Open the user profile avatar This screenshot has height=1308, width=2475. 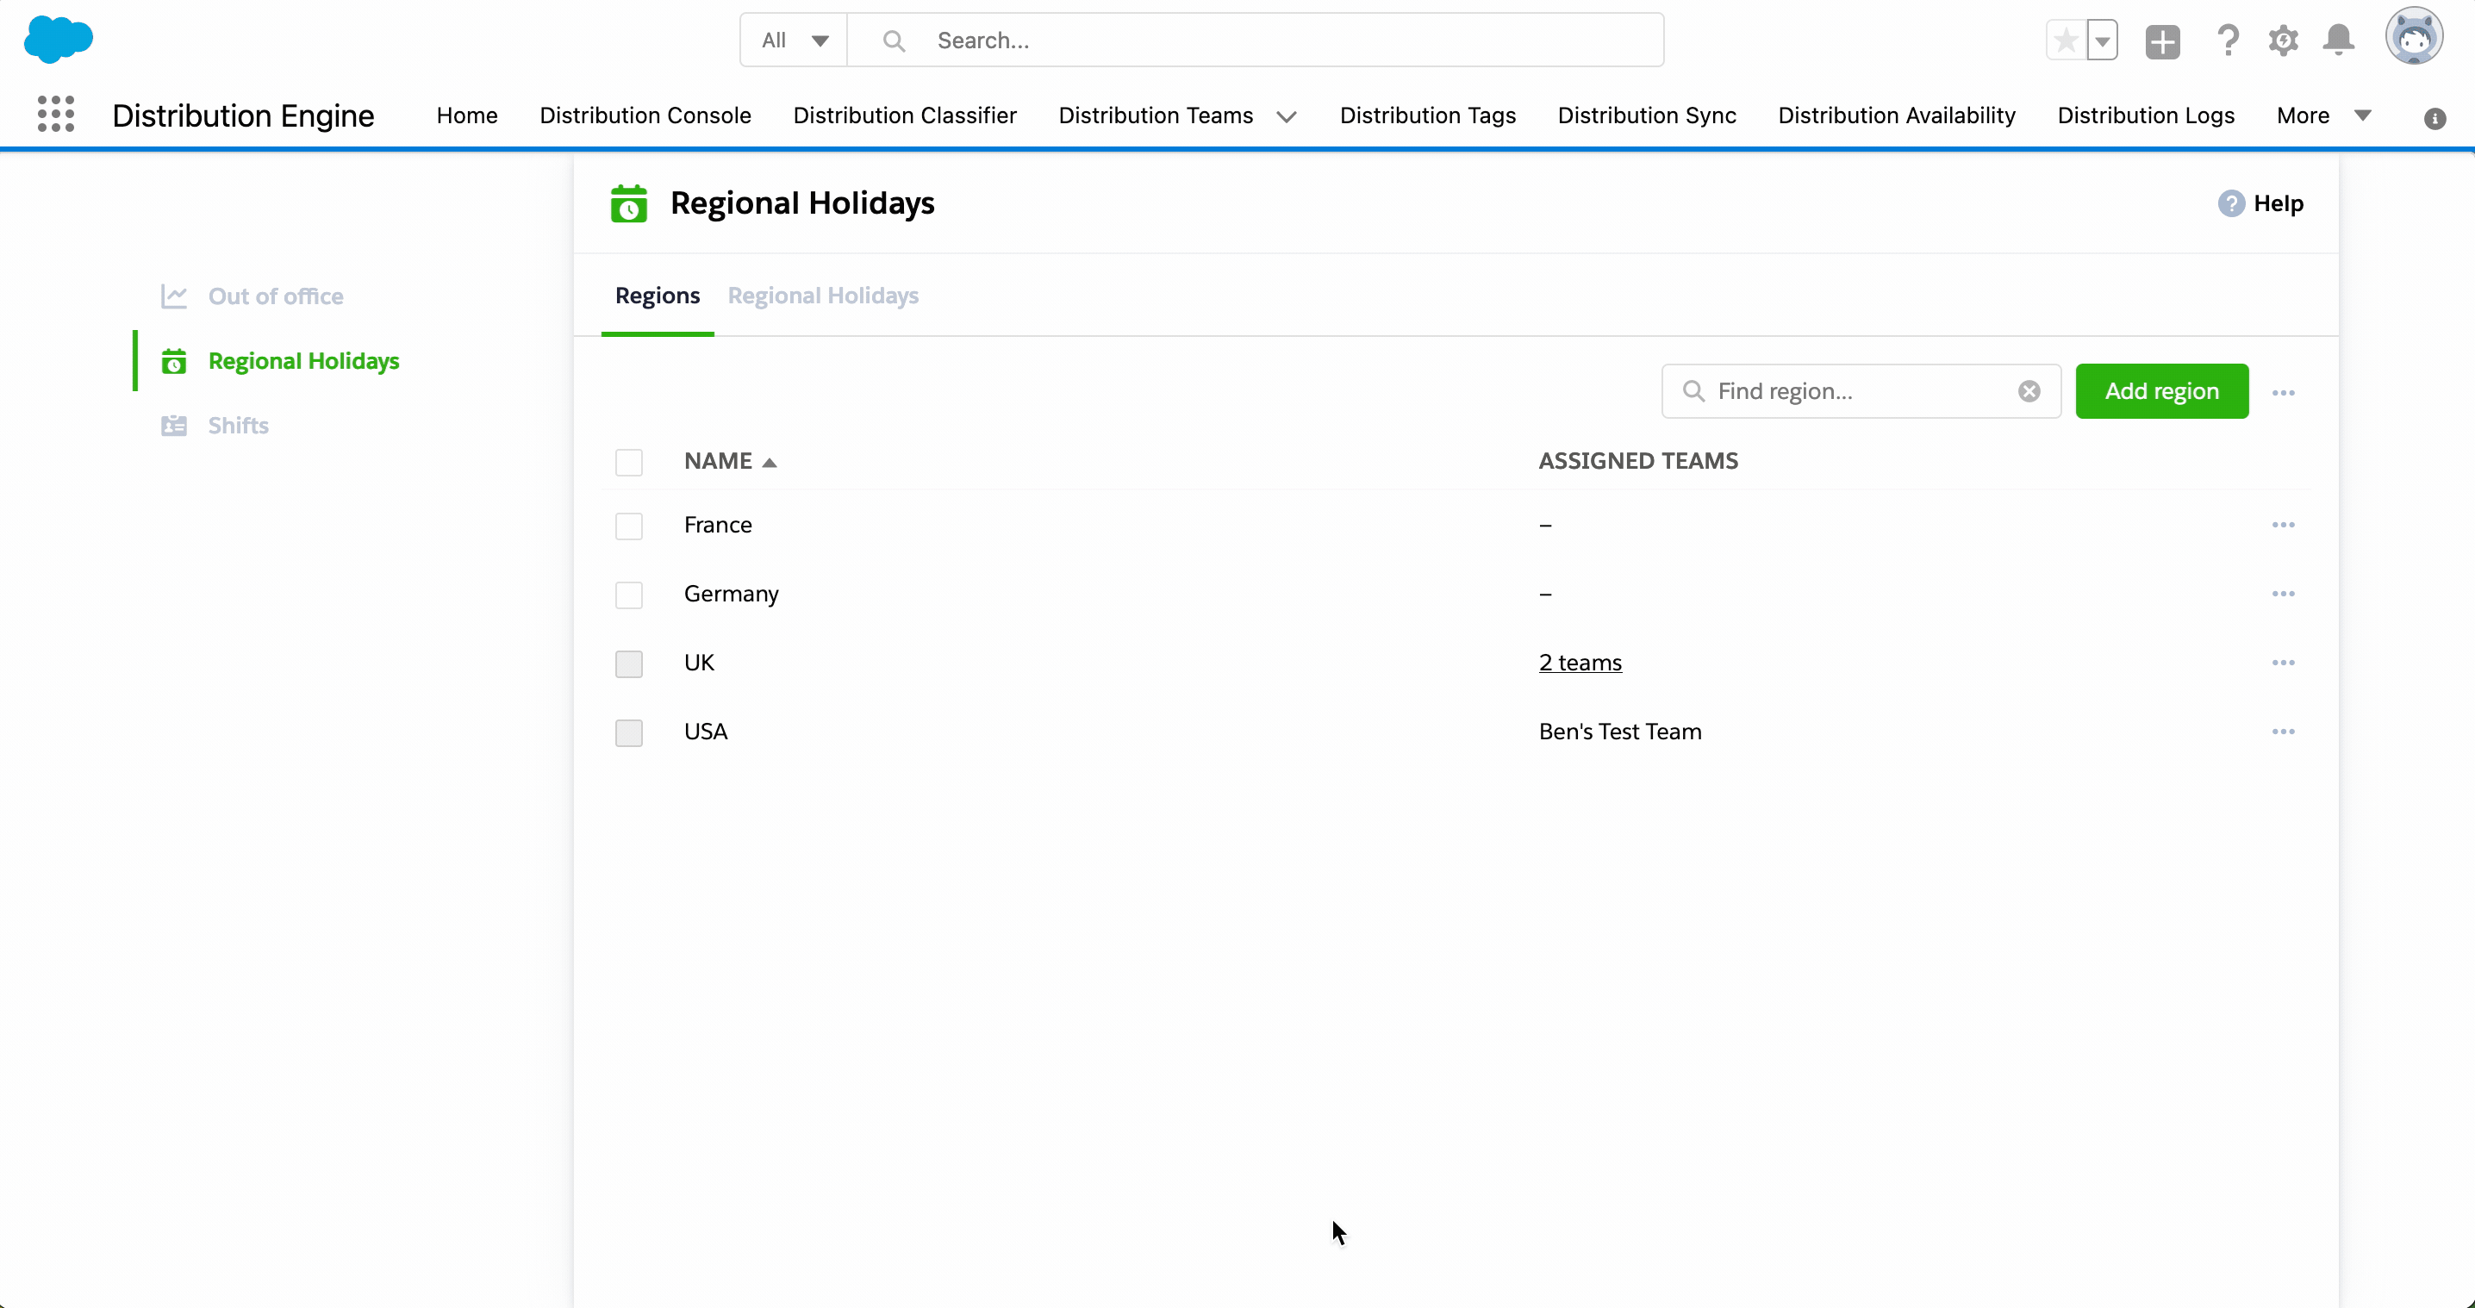click(x=2414, y=36)
